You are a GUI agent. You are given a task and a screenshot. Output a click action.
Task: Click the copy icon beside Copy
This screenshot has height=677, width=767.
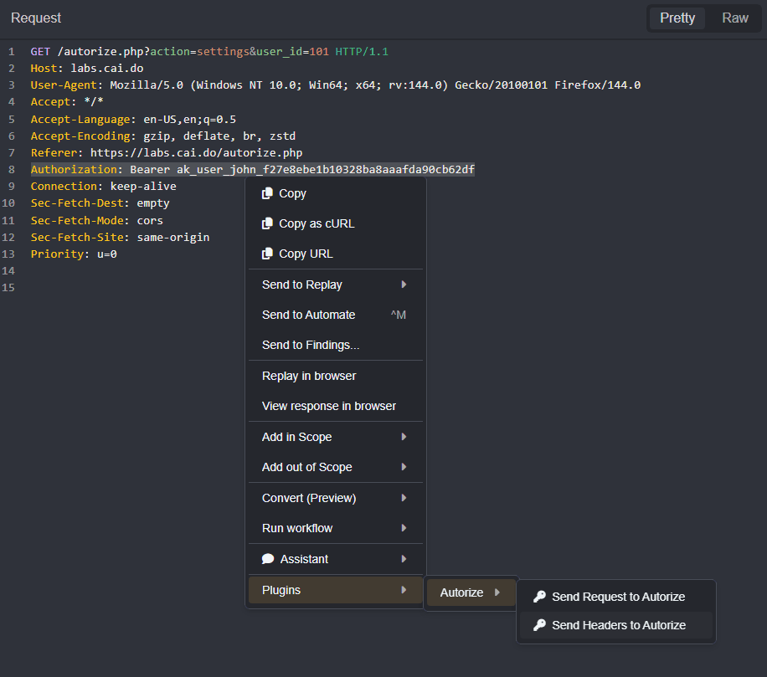click(267, 193)
